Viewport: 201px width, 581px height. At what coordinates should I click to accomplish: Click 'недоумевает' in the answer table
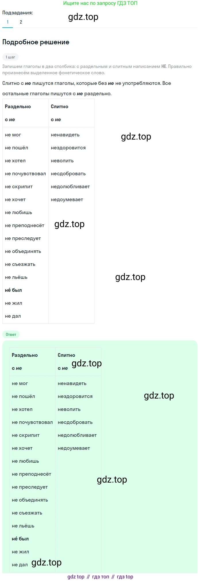click(x=74, y=448)
